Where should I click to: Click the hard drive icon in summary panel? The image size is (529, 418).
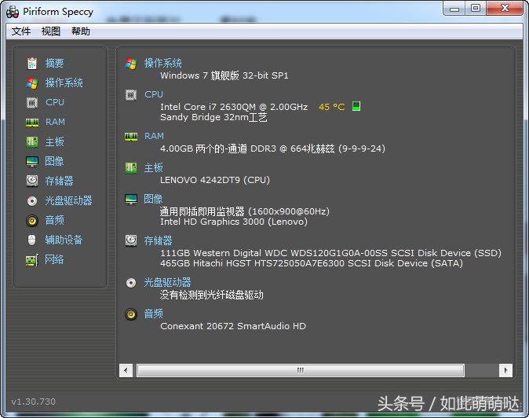click(x=131, y=240)
